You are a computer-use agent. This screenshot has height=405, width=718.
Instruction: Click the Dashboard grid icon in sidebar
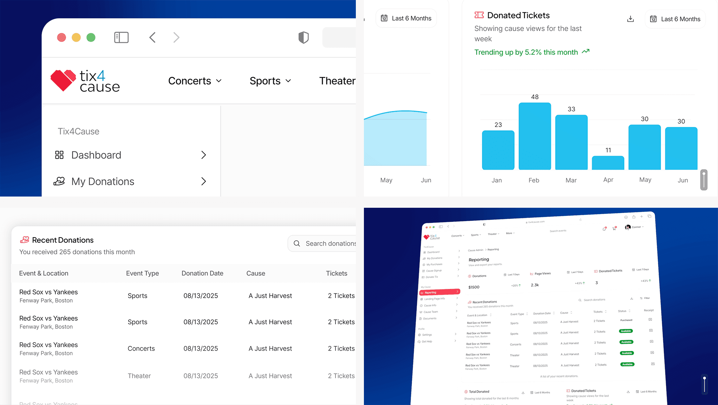click(59, 155)
